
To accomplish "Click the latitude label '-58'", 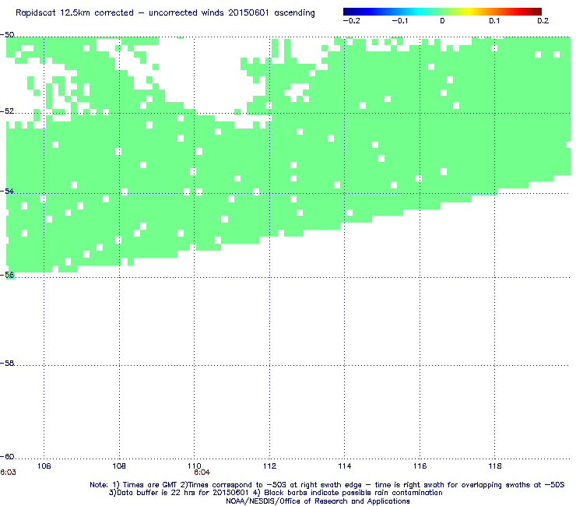I will point(7,363).
